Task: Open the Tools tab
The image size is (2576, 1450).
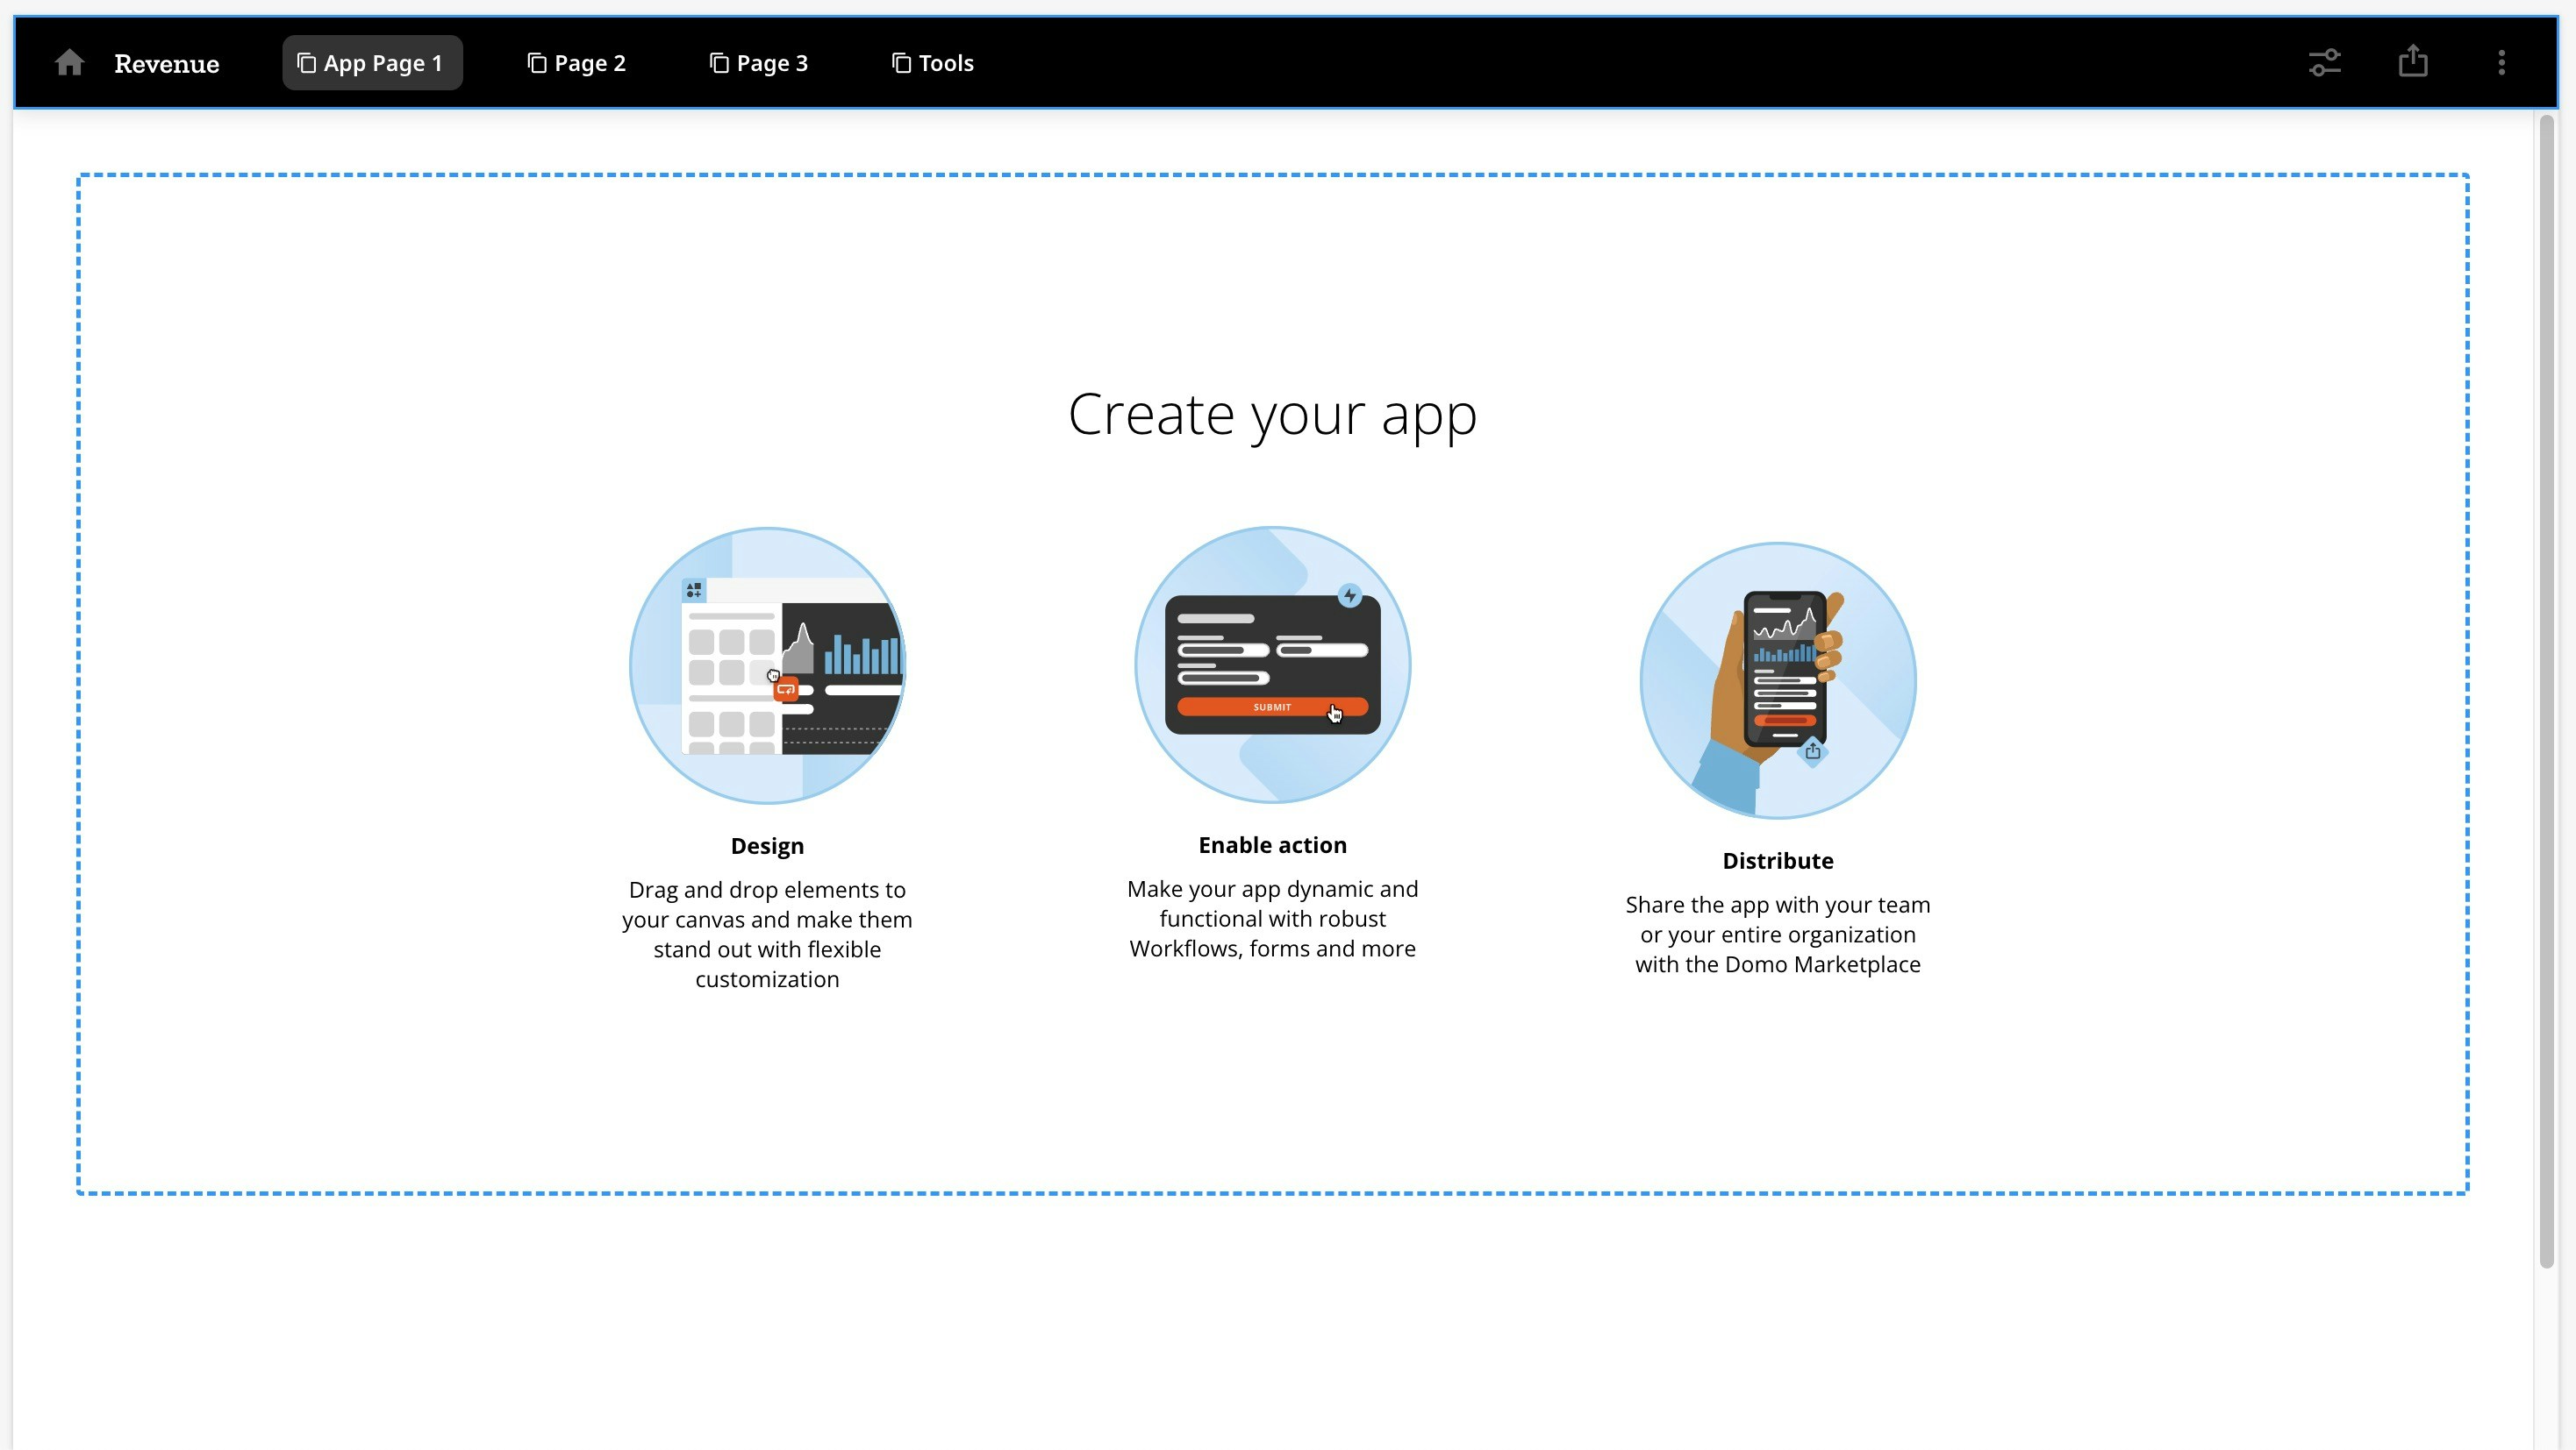Action: (945, 63)
